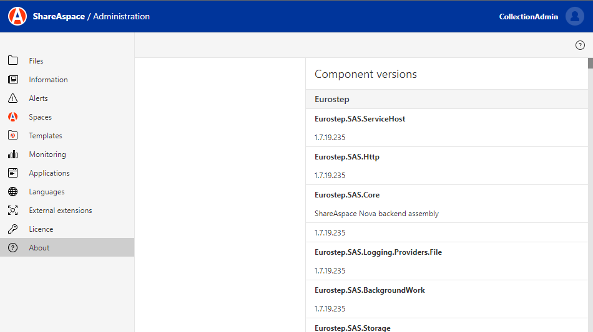Image resolution: width=593 pixels, height=332 pixels.
Task: Select the Eurostep.SAS.Core component entry
Action: [347, 195]
